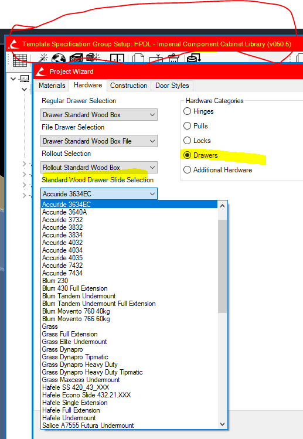Choose Hafele Undermount slide
Image resolution: width=303 pixels, height=439 pixels.
129,418
